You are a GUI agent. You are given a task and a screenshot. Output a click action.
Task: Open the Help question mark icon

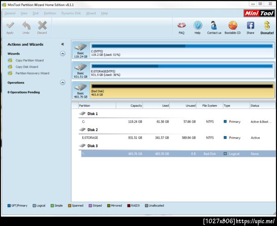pyautogui.click(x=198, y=25)
